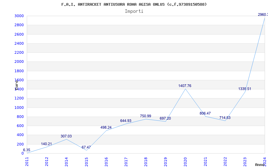Select the 498.24 value label

coord(106,127)
